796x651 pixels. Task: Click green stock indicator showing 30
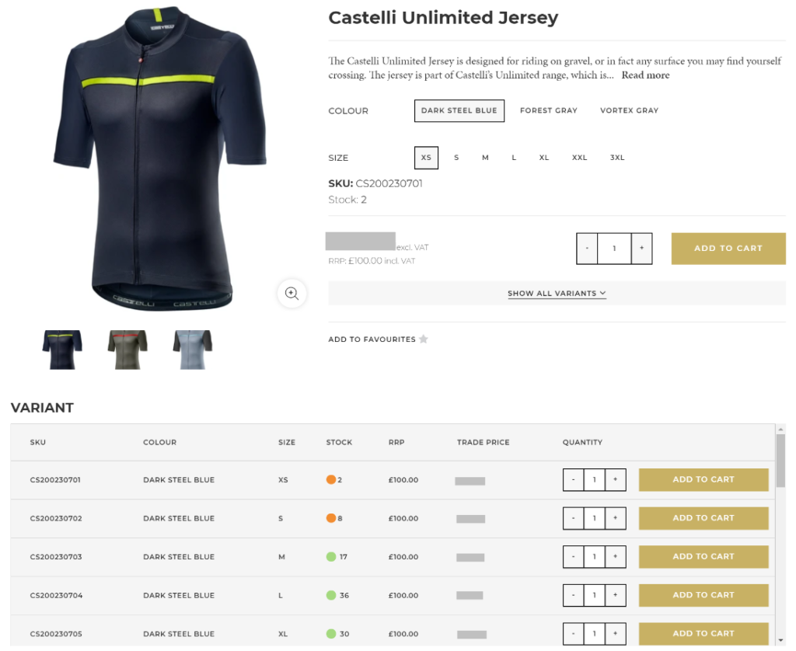click(331, 634)
